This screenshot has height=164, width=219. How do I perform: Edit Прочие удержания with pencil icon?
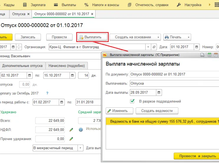point(71,139)
